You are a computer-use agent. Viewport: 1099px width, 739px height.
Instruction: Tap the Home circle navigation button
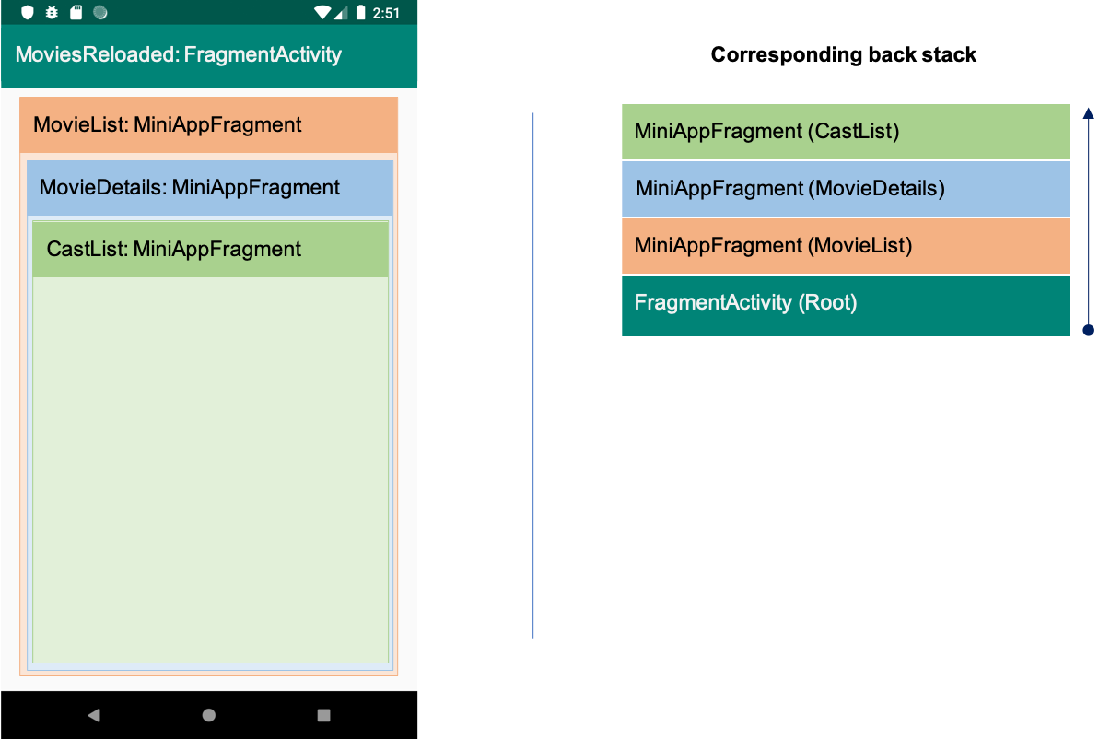tap(208, 714)
